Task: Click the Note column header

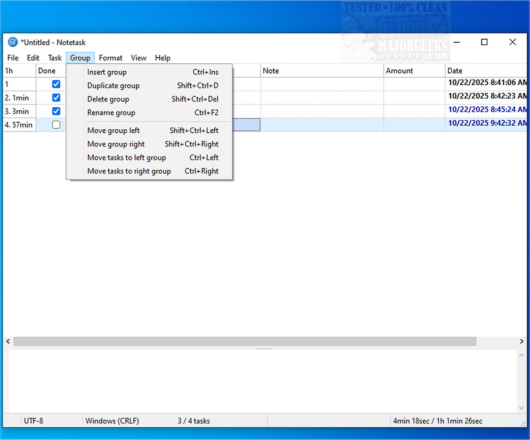Action: click(322, 71)
